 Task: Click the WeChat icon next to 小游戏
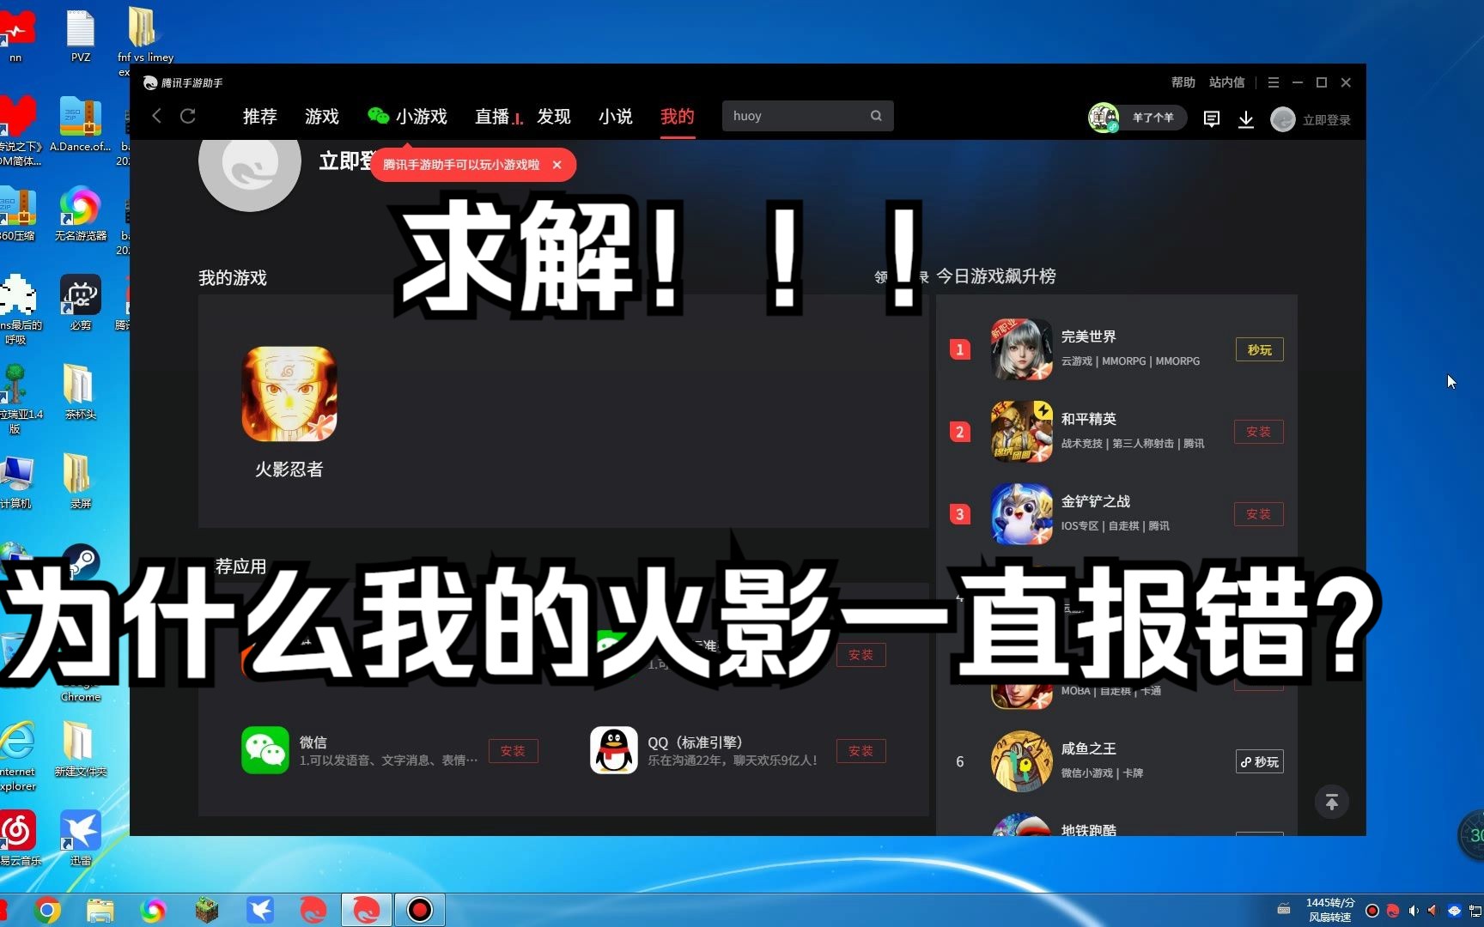379,115
